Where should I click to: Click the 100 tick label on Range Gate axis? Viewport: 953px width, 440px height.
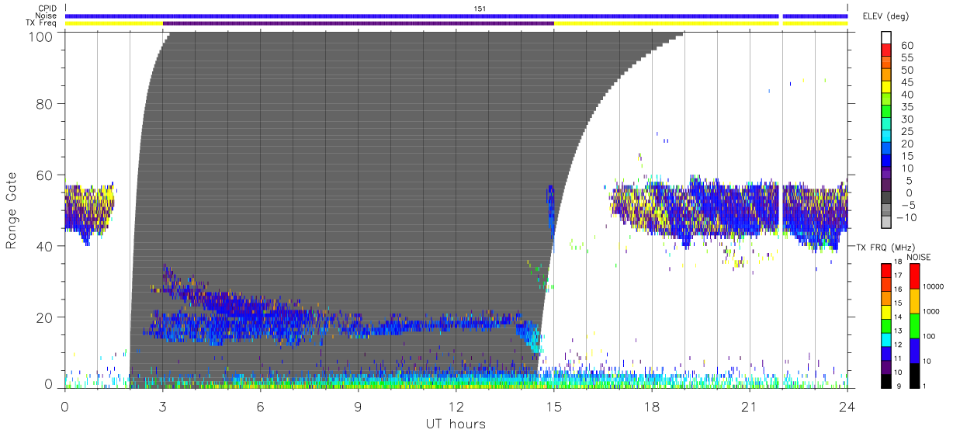tap(40, 36)
